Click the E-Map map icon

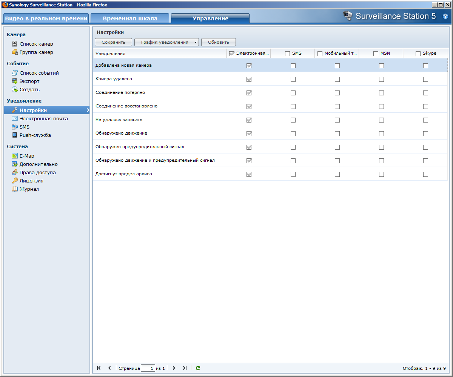point(15,156)
